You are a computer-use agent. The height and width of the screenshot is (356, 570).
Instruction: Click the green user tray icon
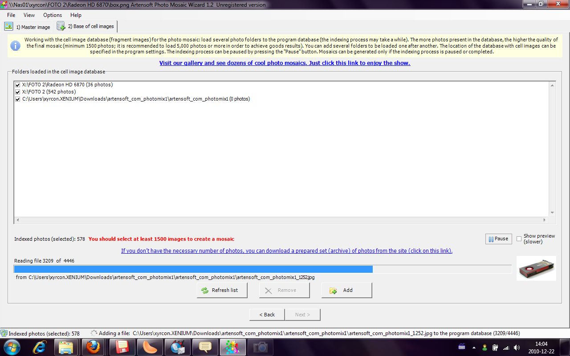click(485, 348)
